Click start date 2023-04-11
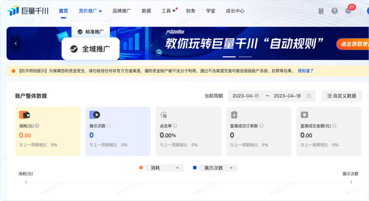The image size is (369, 201). tap(245, 96)
